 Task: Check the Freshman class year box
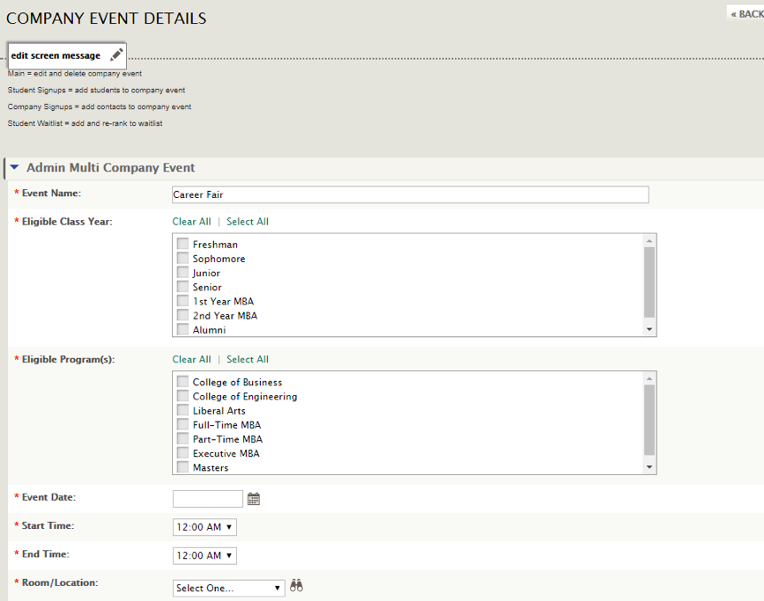pyautogui.click(x=182, y=244)
